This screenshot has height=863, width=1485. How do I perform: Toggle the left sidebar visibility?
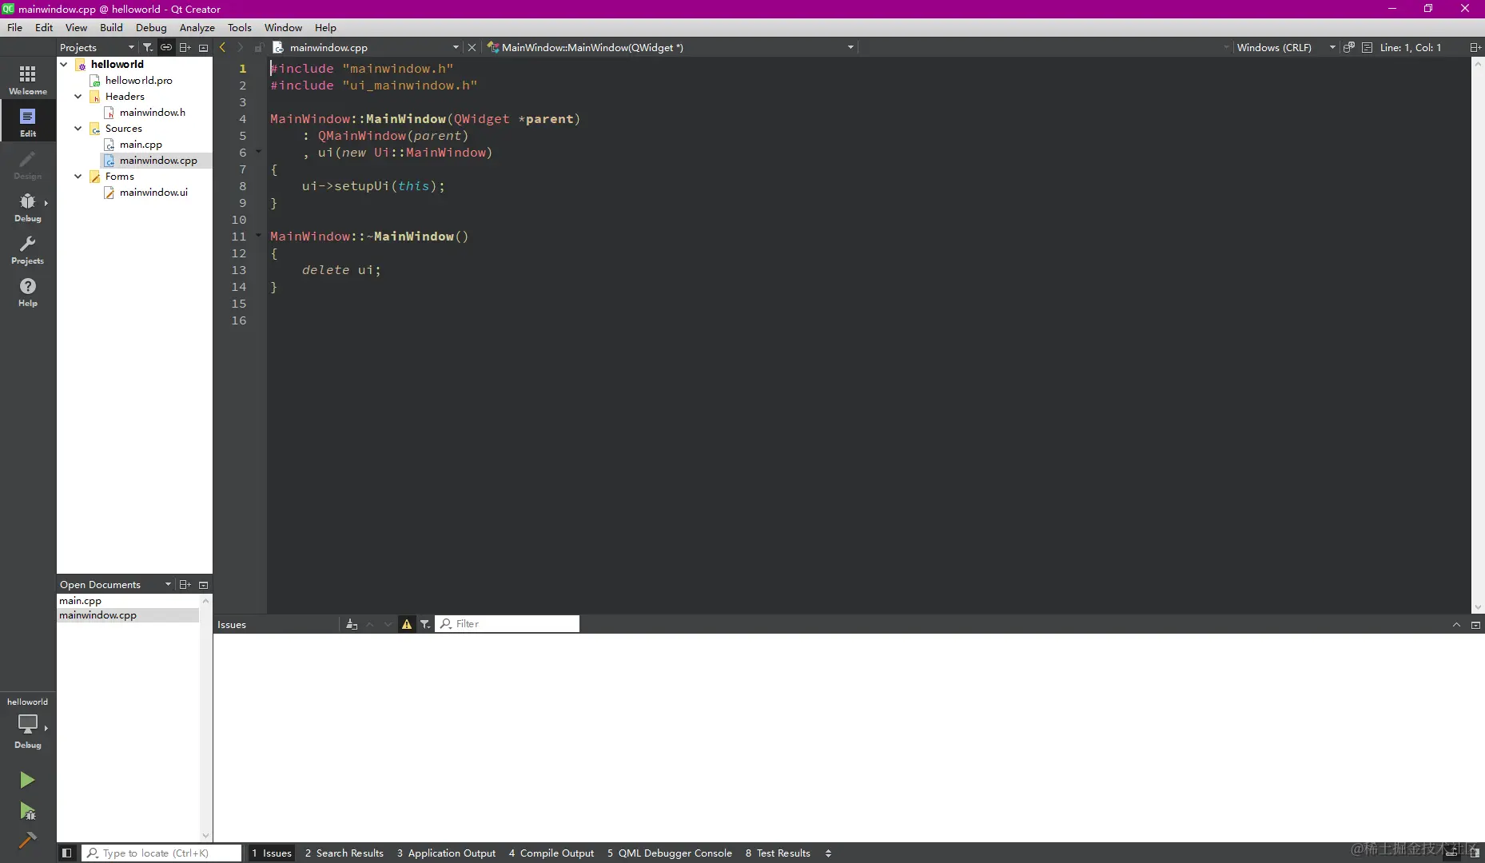tap(67, 853)
